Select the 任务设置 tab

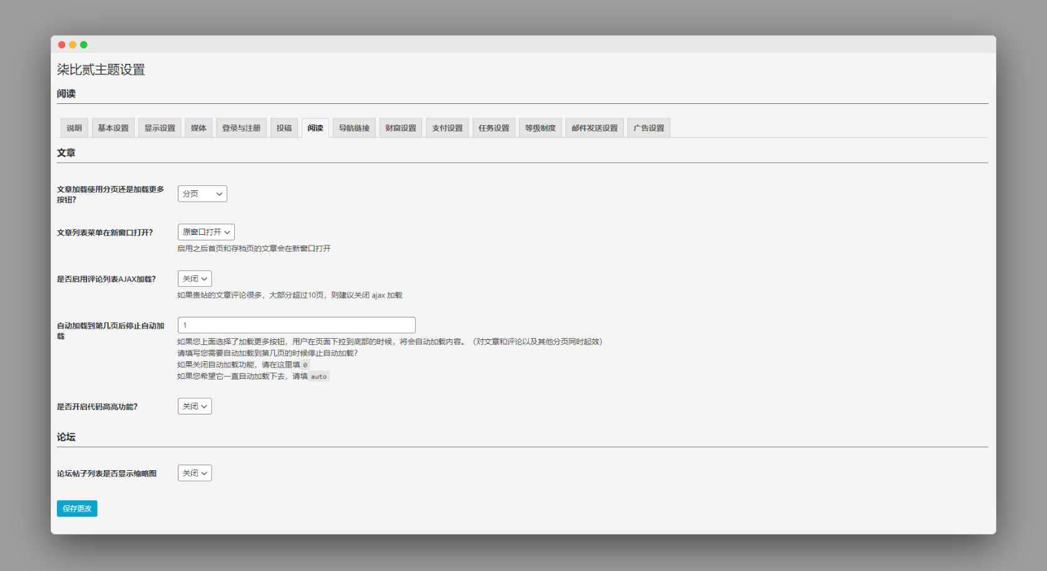point(493,128)
